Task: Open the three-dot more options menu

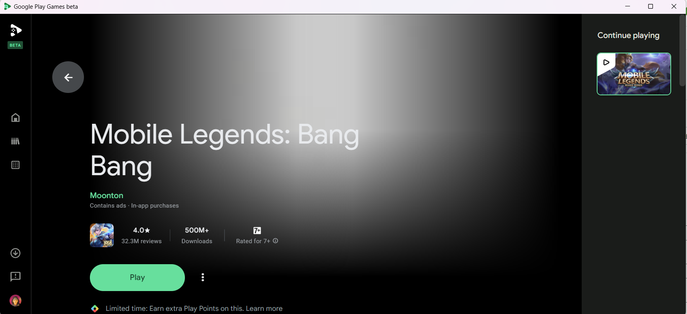Action: point(203,277)
